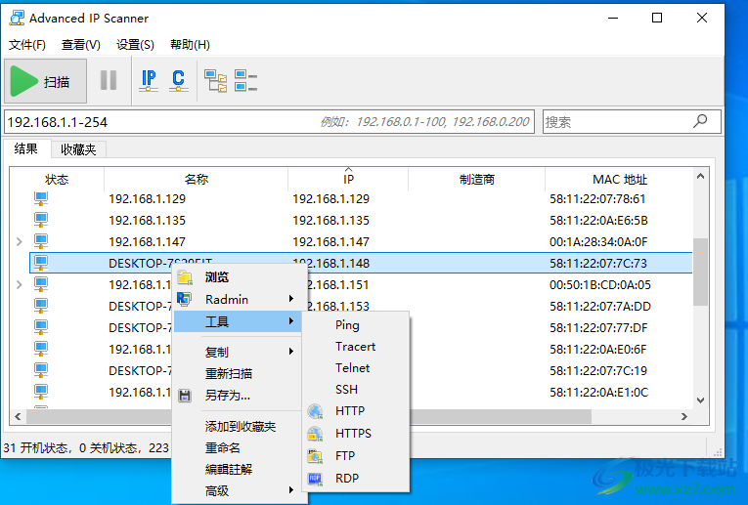Choose 浏览 from context menu
Screen dimensions: 748x505
click(240, 277)
